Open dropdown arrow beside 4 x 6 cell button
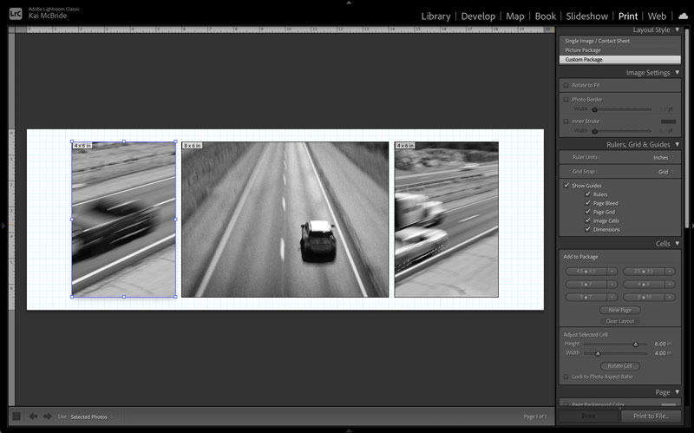This screenshot has height=433, width=694. [670, 285]
